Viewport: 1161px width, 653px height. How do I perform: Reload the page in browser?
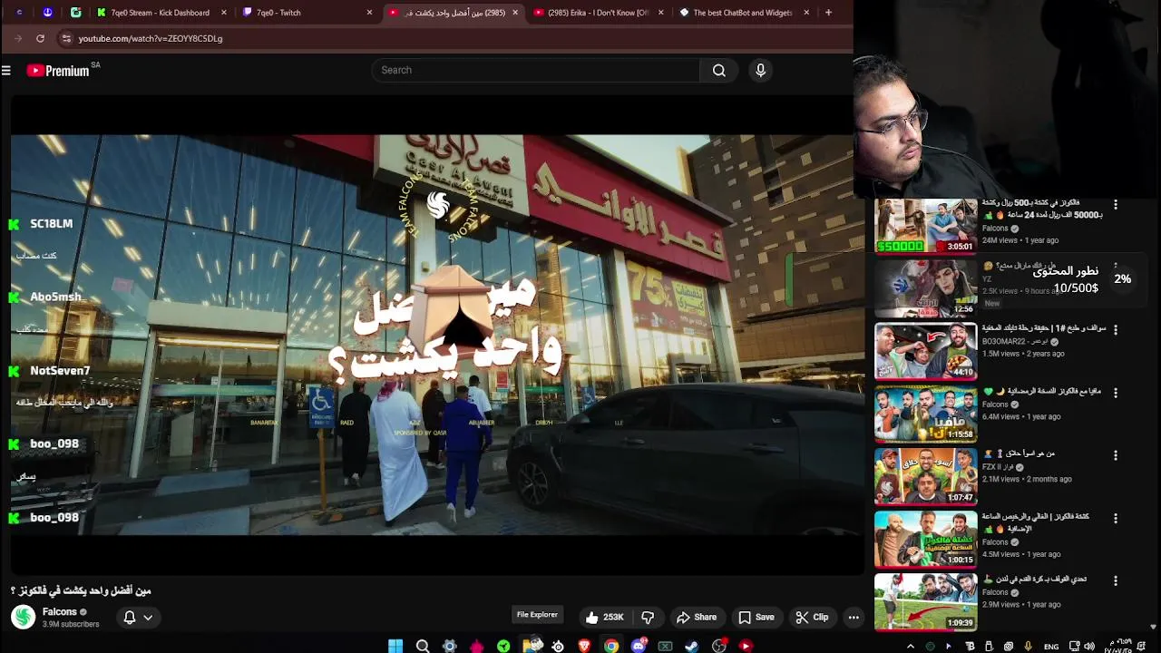pyautogui.click(x=40, y=38)
